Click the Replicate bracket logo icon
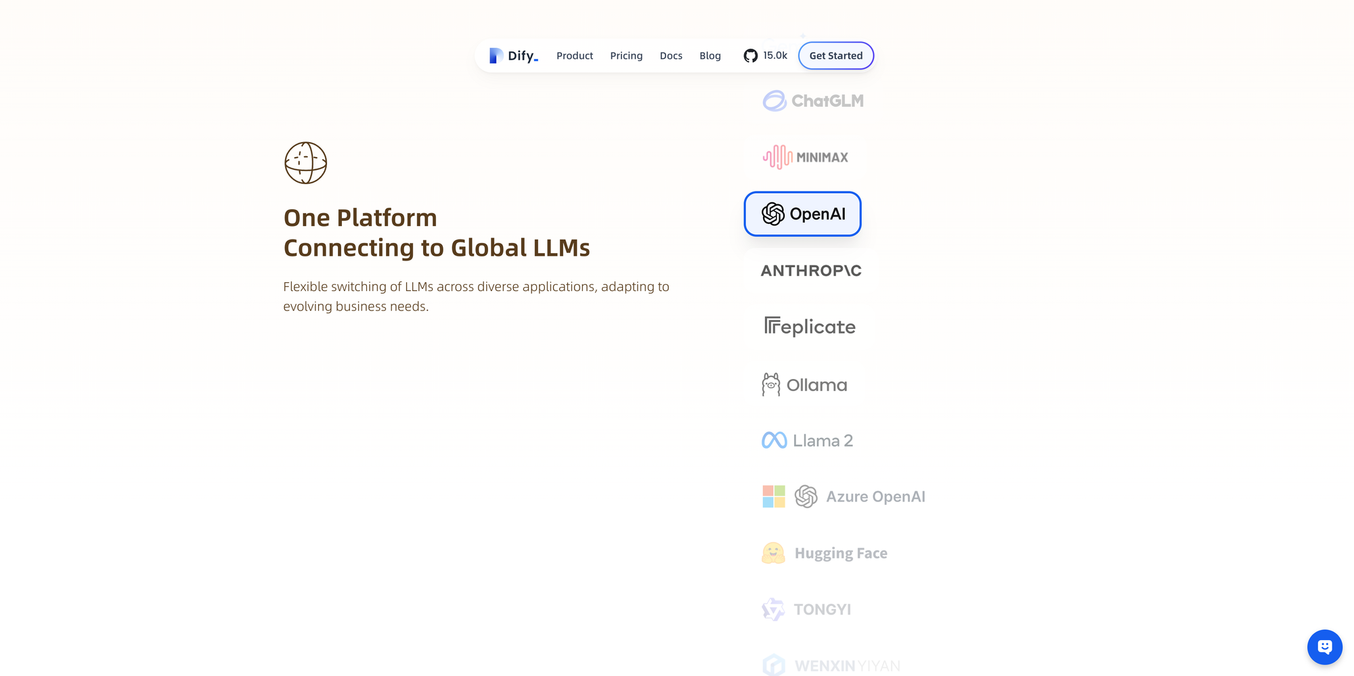This screenshot has height=676, width=1354. pyautogui.click(x=772, y=325)
